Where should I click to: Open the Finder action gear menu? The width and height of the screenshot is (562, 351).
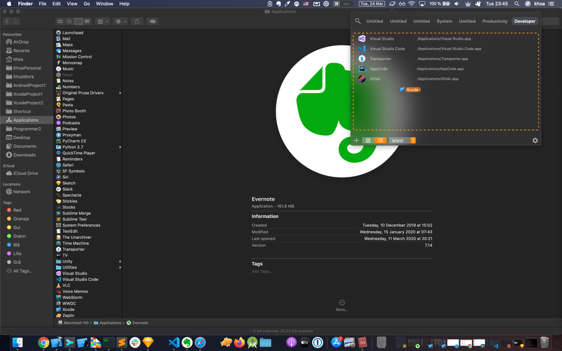pyautogui.click(x=120, y=22)
